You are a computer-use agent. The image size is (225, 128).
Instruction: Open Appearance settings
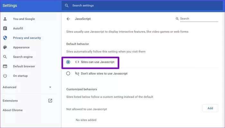tap(21, 47)
